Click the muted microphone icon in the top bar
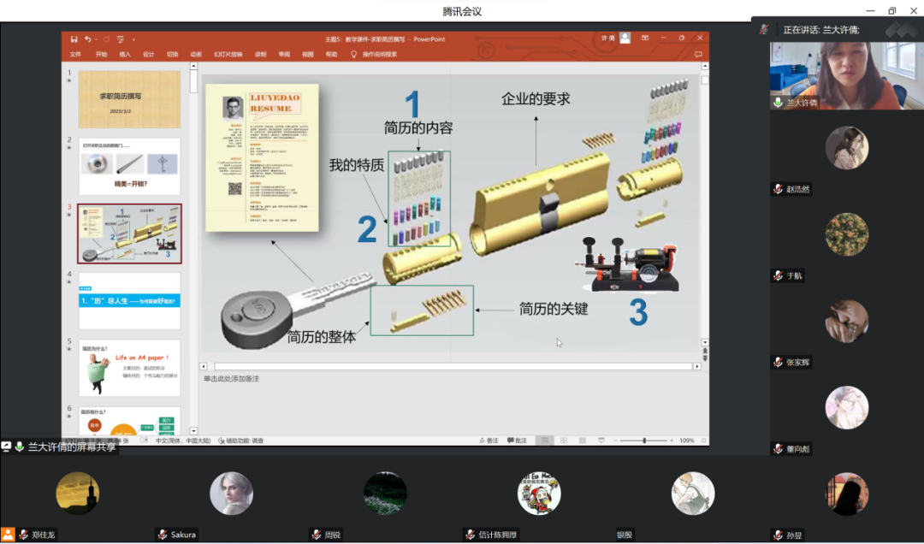The height and width of the screenshot is (544, 924). click(x=764, y=29)
